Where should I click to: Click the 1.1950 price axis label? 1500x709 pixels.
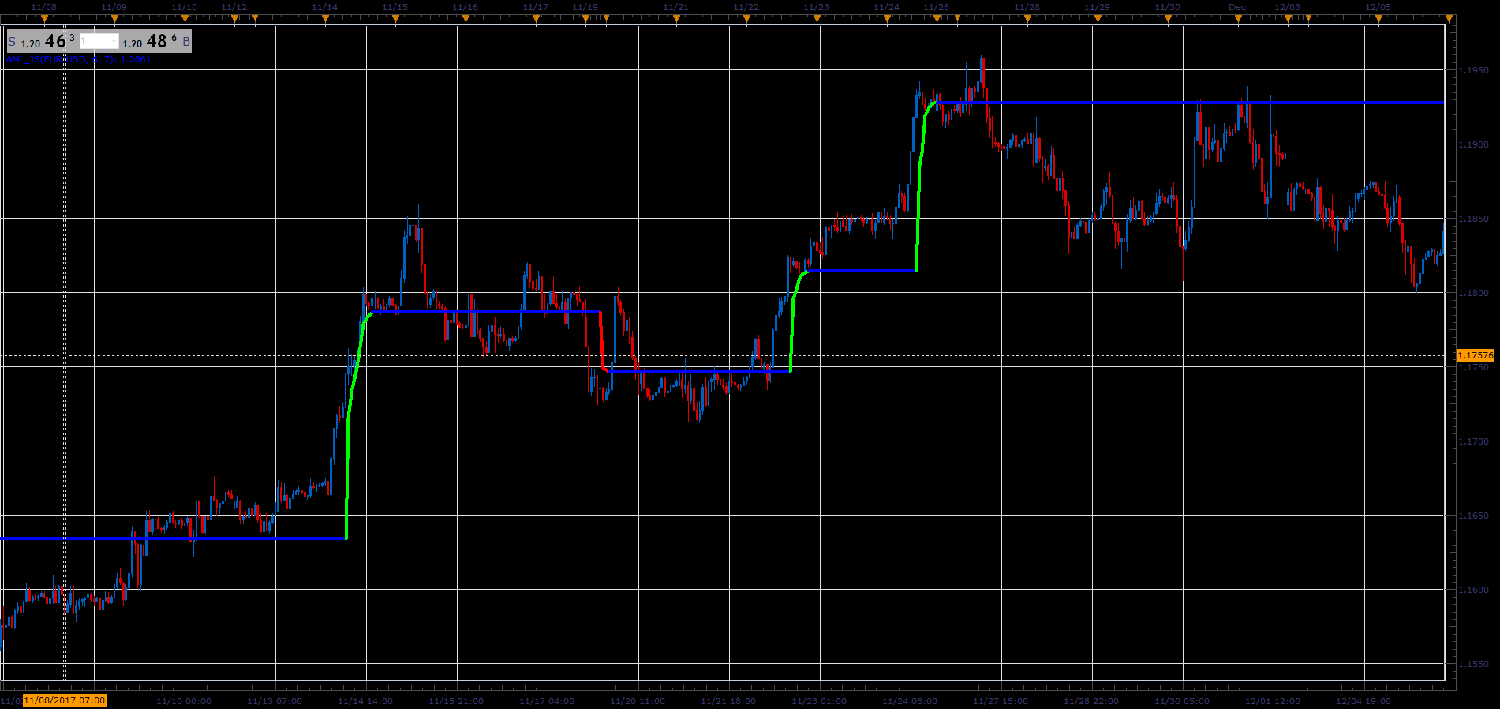click(x=1474, y=70)
